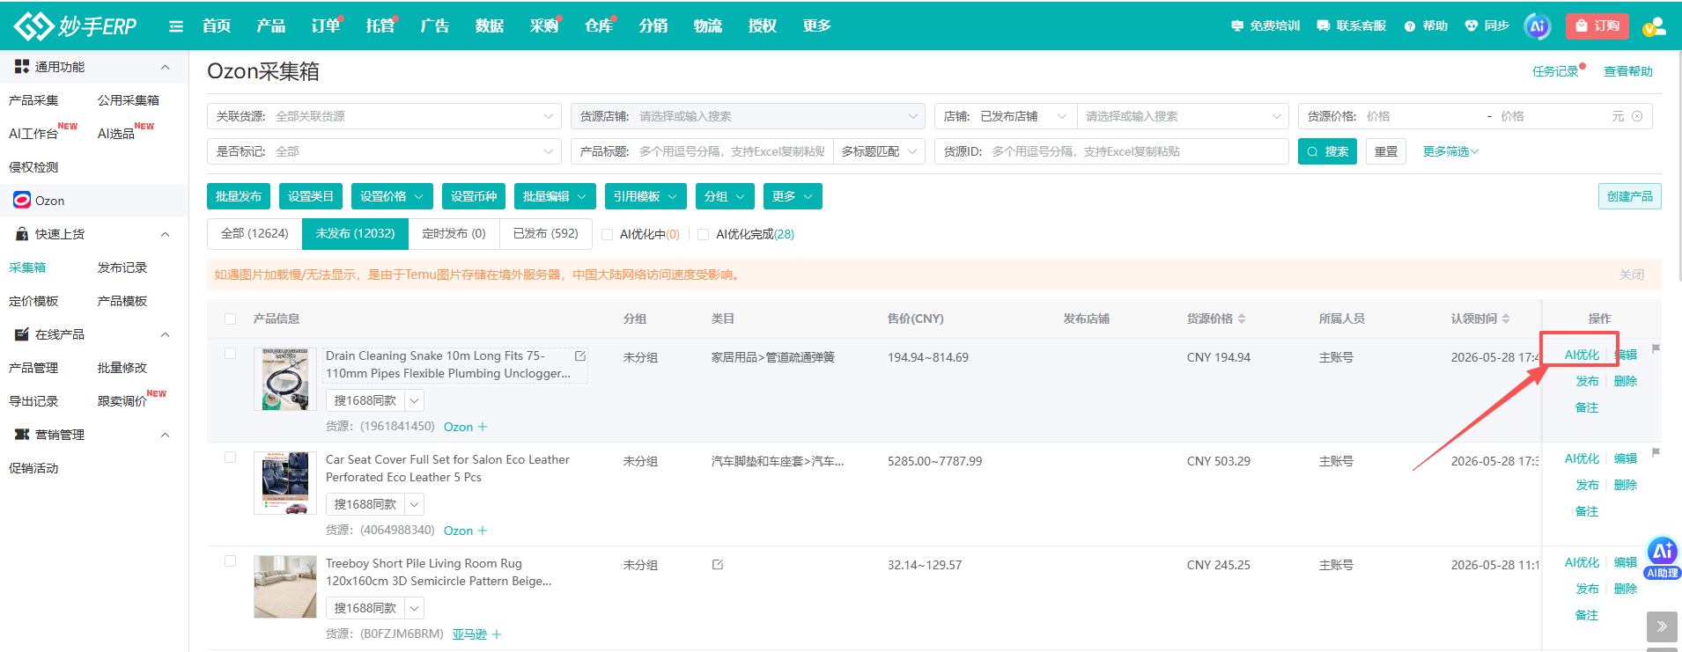Switch to 已发布 (592) tab
Viewport: 1682px width, 652px height.
(545, 234)
